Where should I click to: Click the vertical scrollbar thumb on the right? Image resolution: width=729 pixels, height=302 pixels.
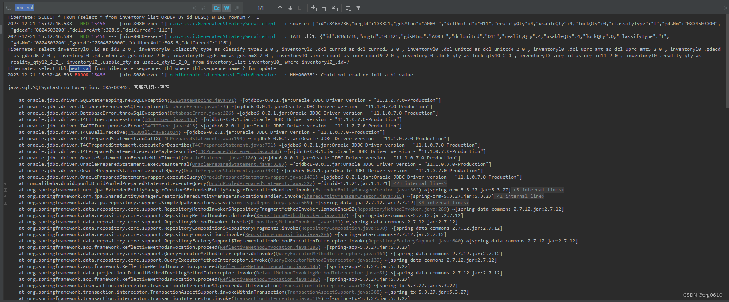pyautogui.click(x=727, y=61)
